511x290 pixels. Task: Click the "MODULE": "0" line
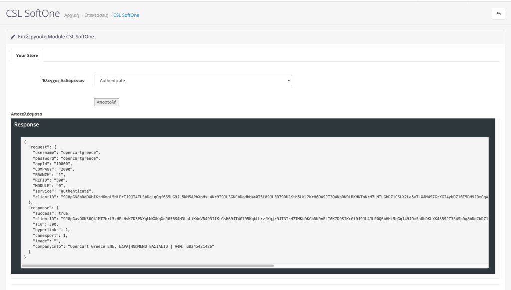49,186
